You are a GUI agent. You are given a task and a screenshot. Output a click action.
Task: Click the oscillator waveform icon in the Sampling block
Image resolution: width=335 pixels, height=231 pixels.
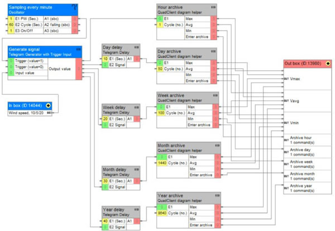pyautogui.click(x=74, y=7)
